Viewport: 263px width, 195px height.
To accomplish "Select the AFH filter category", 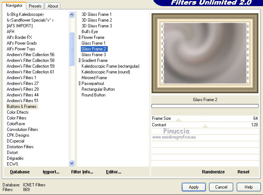I will [x=10, y=32].
